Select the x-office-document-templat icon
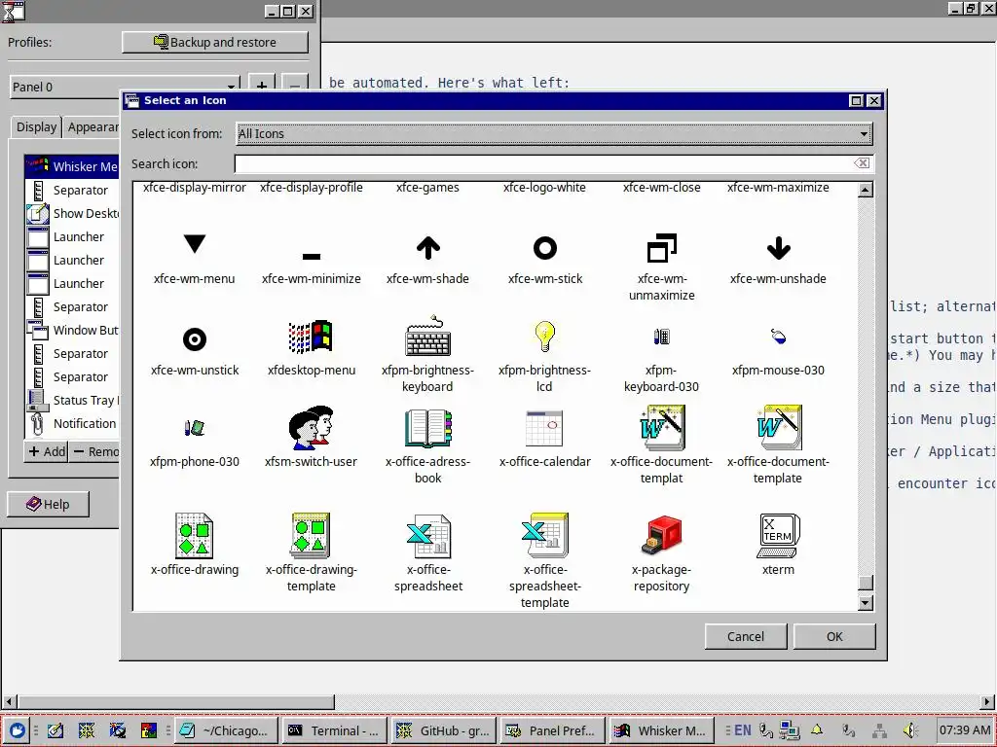 tap(661, 428)
